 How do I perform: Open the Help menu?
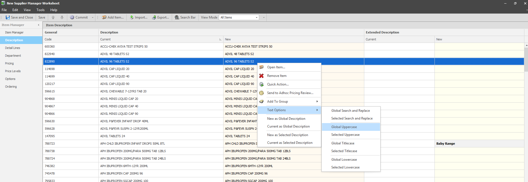54,10
